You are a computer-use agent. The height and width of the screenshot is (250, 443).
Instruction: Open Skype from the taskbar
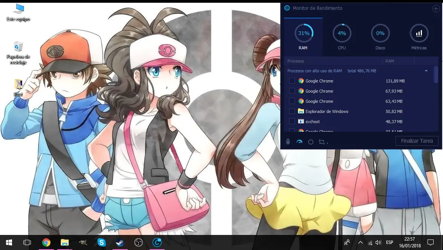(x=101, y=242)
